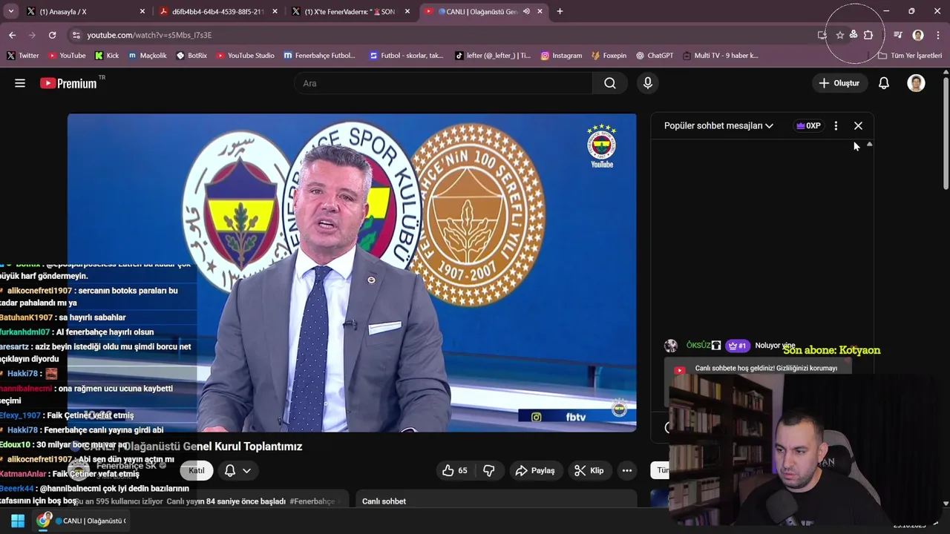Close the Anasayfa / X tab

pos(142,11)
